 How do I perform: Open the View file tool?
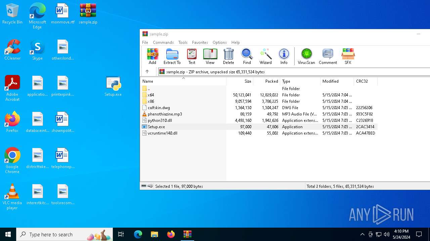[210, 56]
